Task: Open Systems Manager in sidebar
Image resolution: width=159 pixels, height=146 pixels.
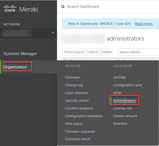Action: point(20,54)
